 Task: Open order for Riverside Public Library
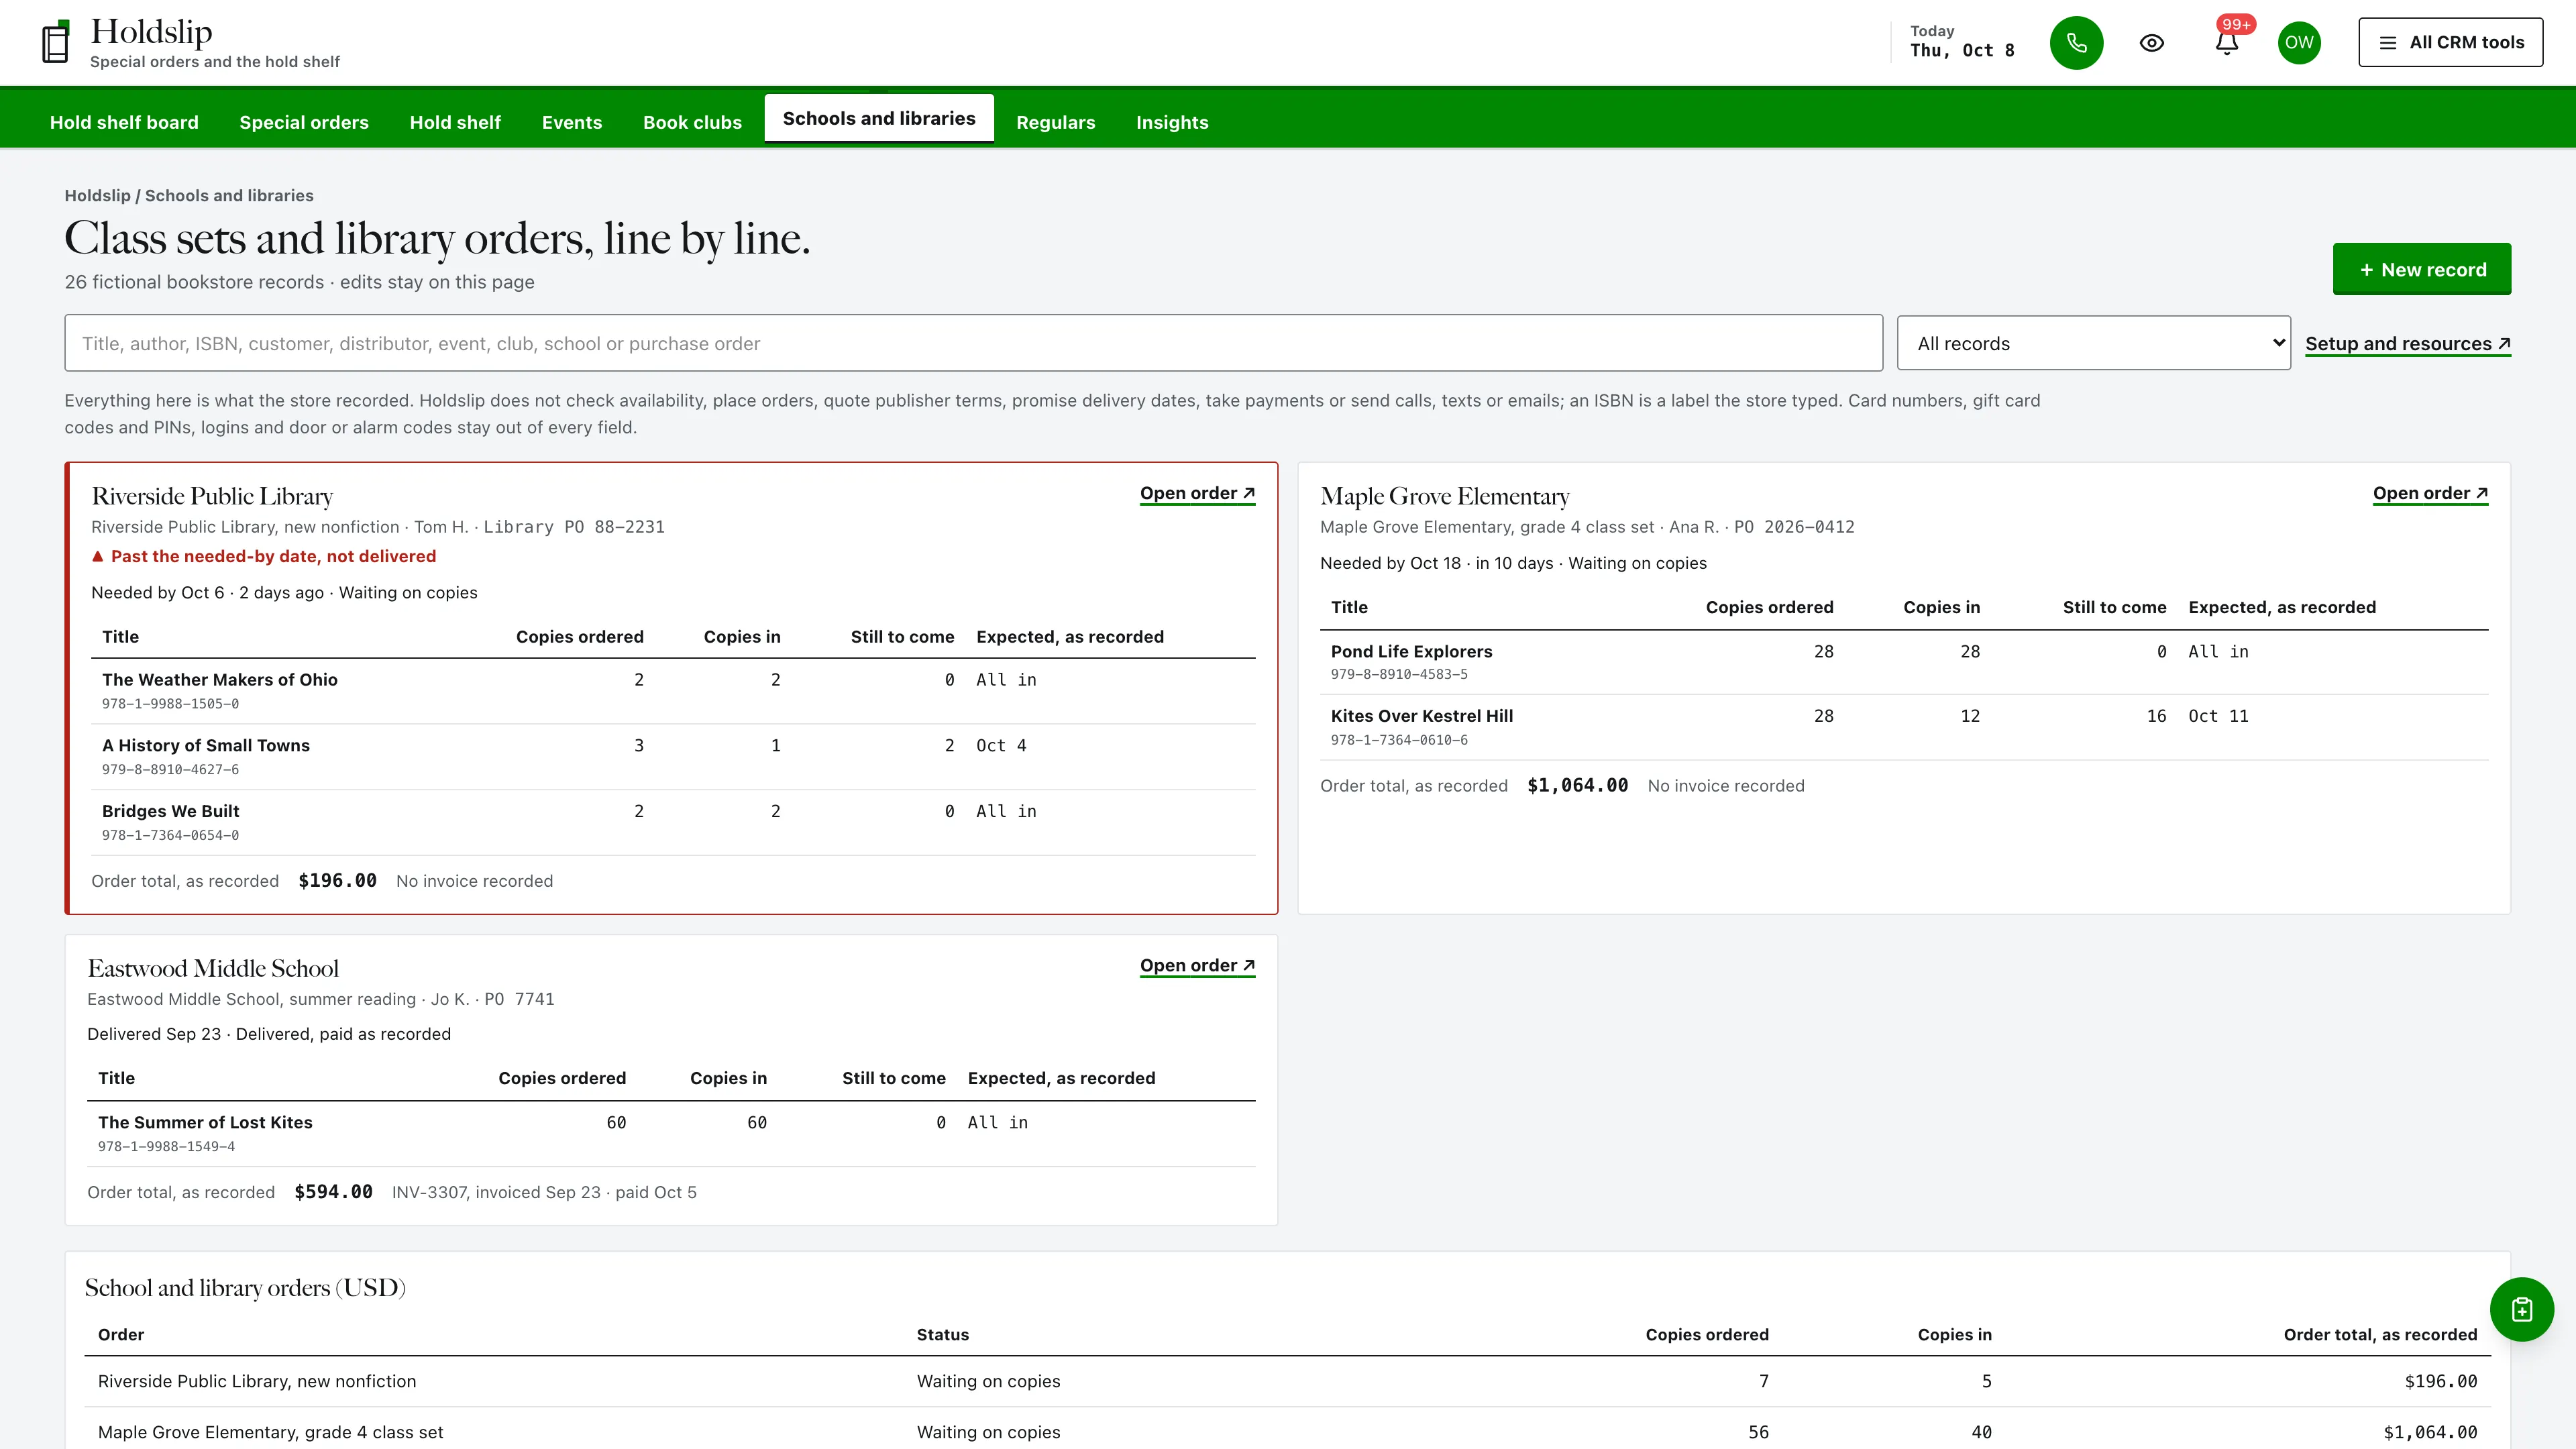click(x=1197, y=493)
